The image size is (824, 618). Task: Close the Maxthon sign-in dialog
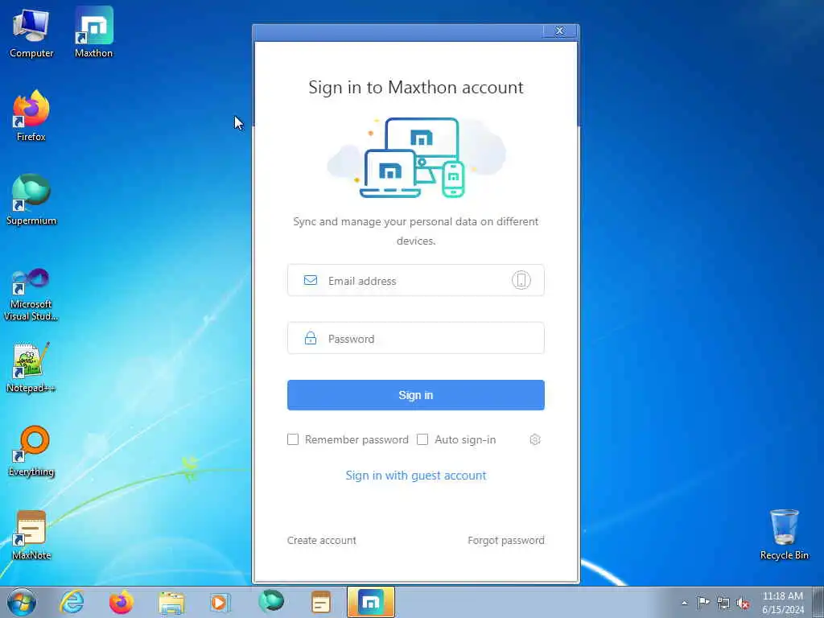[560, 31]
